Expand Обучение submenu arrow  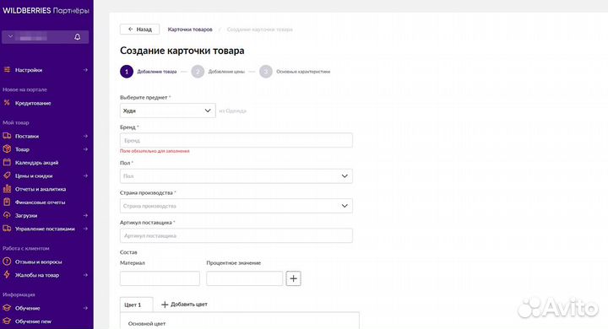click(85, 308)
